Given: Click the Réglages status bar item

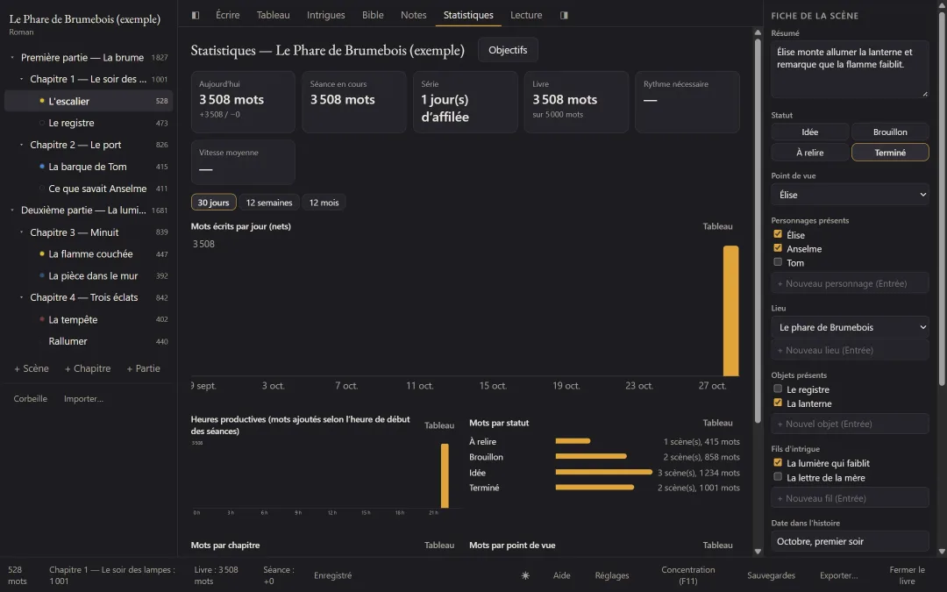Looking at the screenshot, I should pyautogui.click(x=612, y=575).
